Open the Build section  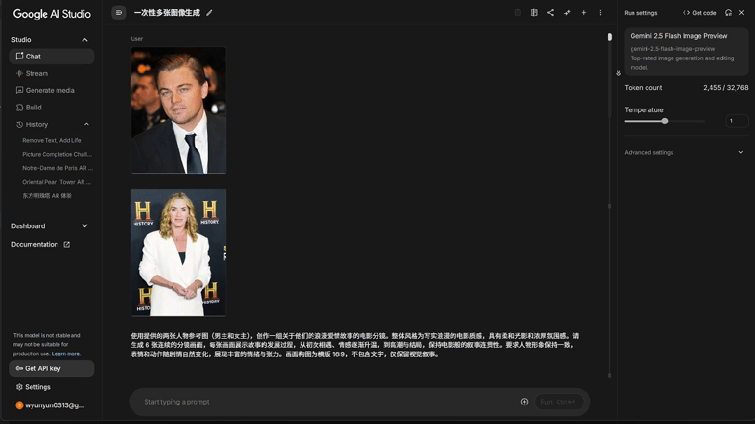31,107
